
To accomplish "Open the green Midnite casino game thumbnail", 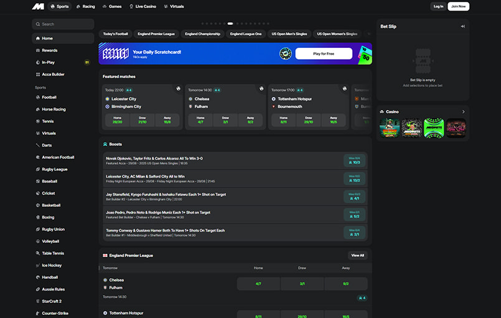I will click(433, 128).
